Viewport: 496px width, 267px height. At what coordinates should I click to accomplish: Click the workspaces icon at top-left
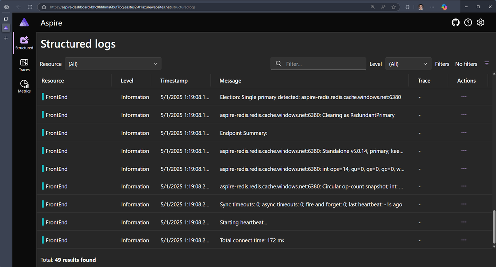point(6,7)
